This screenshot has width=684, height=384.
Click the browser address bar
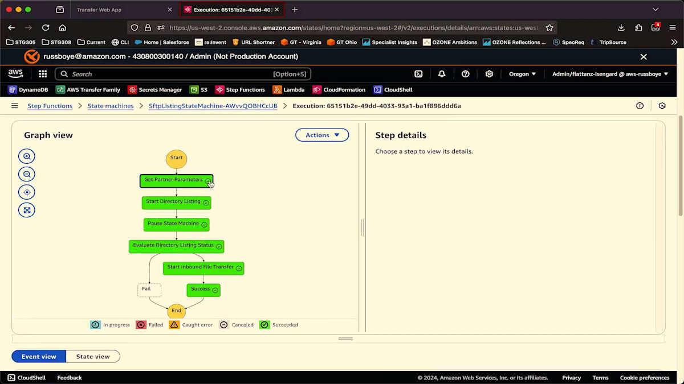(353, 27)
